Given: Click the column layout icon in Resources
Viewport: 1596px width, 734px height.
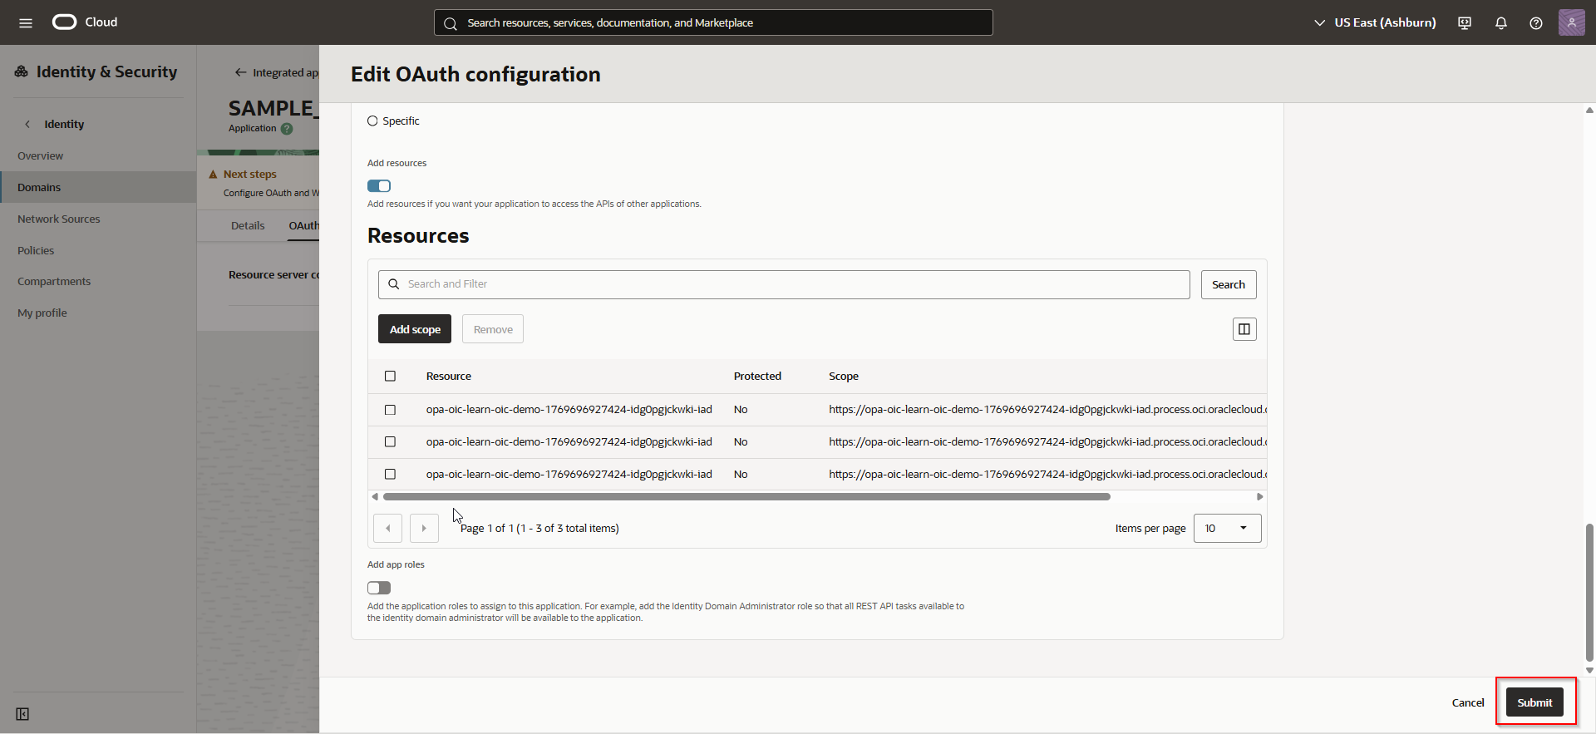Looking at the screenshot, I should pos(1244,329).
